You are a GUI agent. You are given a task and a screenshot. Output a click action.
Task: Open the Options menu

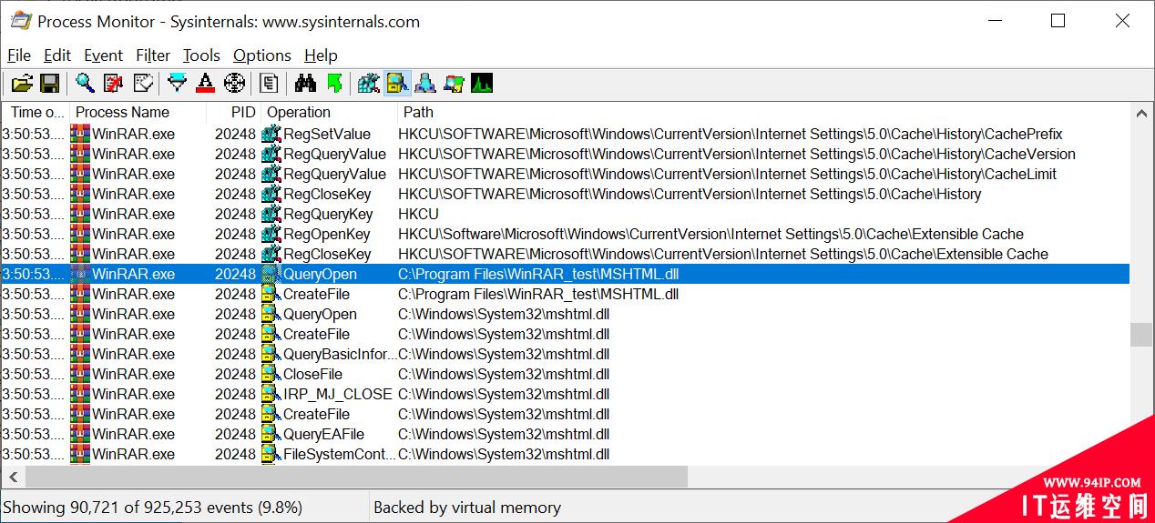tap(262, 55)
